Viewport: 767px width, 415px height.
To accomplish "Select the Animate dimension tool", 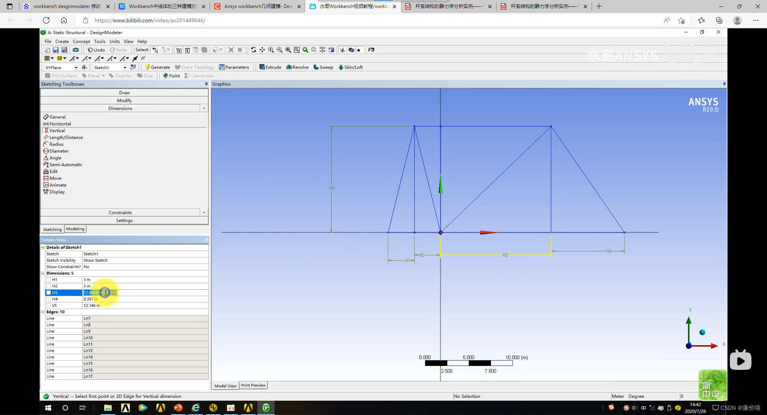I will pyautogui.click(x=55, y=185).
